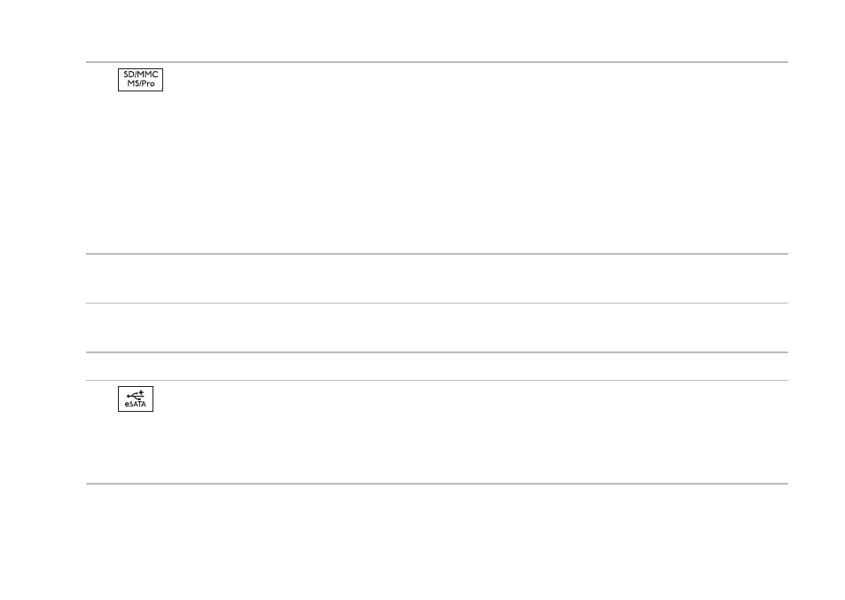Click the USB trident symbol above eSATA
The width and height of the screenshot is (845, 600).
pyautogui.click(x=136, y=395)
